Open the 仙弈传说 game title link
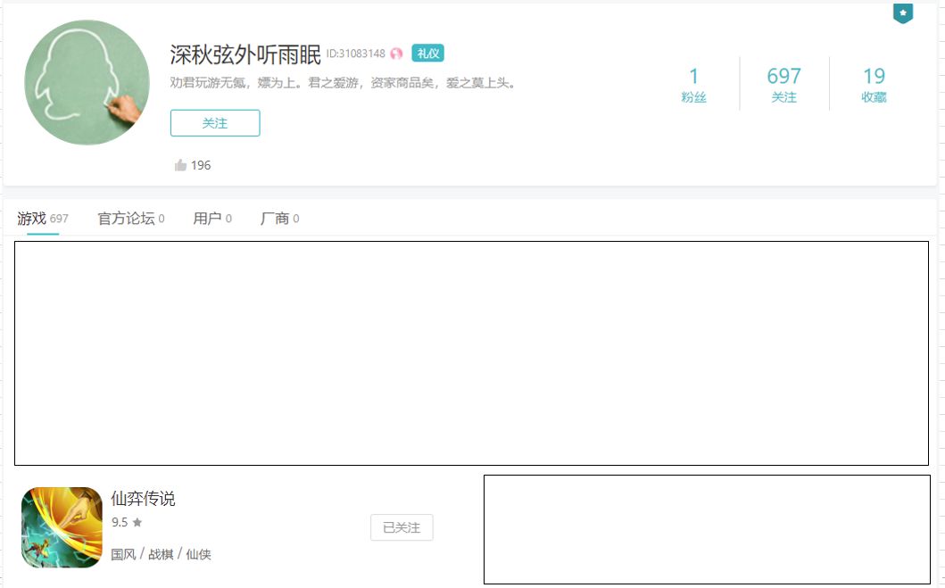The height and width of the screenshot is (588, 945). tap(143, 498)
